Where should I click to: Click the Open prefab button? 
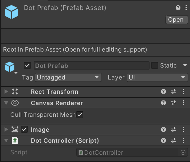(176, 20)
